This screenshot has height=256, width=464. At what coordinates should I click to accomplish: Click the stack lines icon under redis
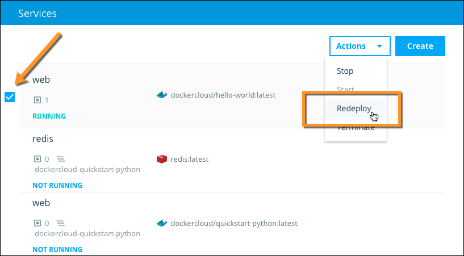tap(61, 160)
